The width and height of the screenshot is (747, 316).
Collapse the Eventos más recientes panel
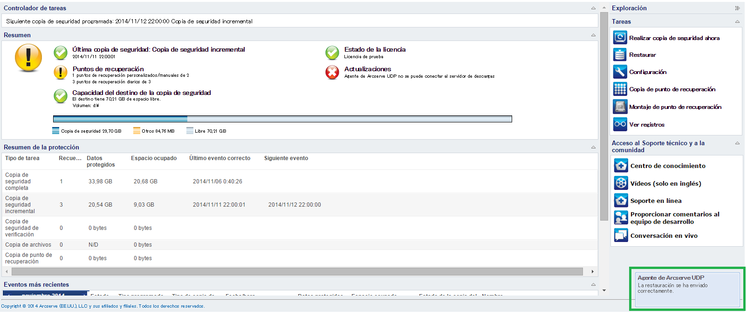coord(593,284)
